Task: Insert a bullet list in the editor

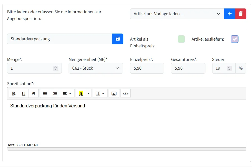Action: coord(45,93)
